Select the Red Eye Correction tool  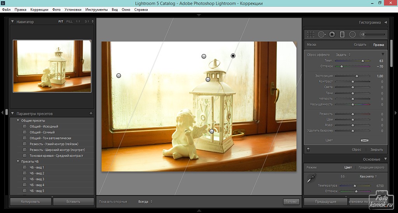tap(332, 34)
